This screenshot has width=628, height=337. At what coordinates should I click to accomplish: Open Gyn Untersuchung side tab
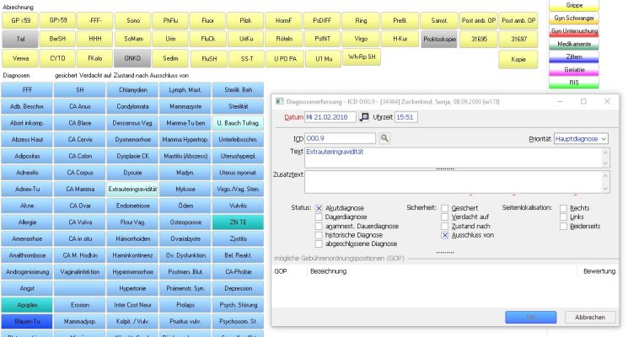[x=574, y=31]
